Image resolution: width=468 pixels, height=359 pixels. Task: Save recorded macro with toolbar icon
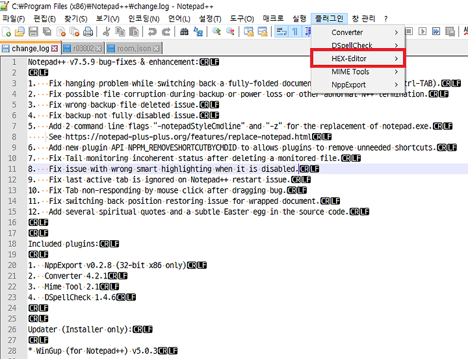(x=450, y=31)
